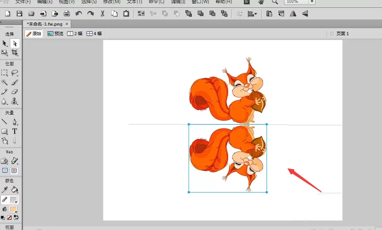Click the 页面 1 page button
The width and height of the screenshot is (382, 230).
[x=339, y=34]
